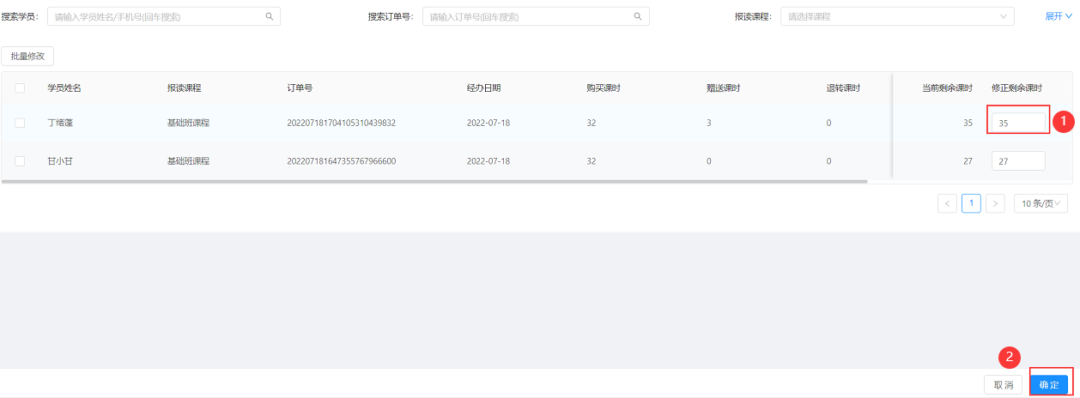Toggle the select-all checkbox in table header
The width and height of the screenshot is (1080, 398).
pyautogui.click(x=20, y=87)
